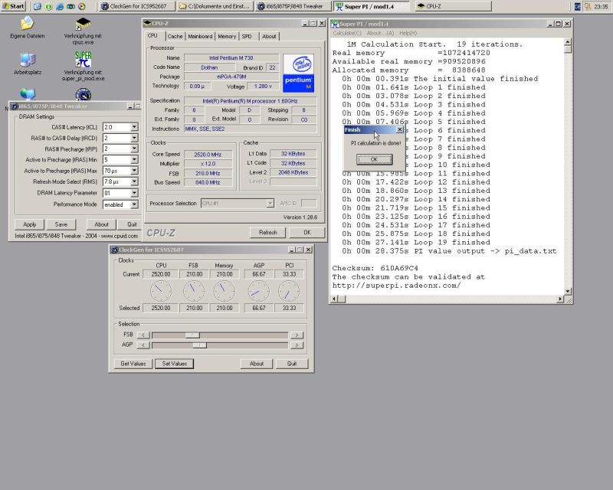Click Apply in the Tweaker window
The width and height of the screenshot is (613, 490).
coord(29,224)
